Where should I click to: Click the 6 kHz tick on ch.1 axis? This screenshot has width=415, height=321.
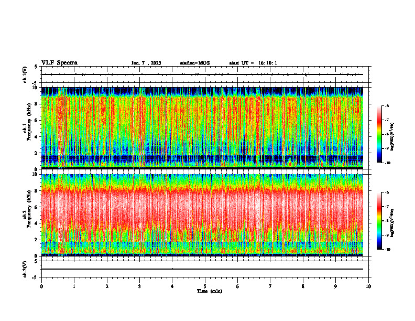(37, 121)
